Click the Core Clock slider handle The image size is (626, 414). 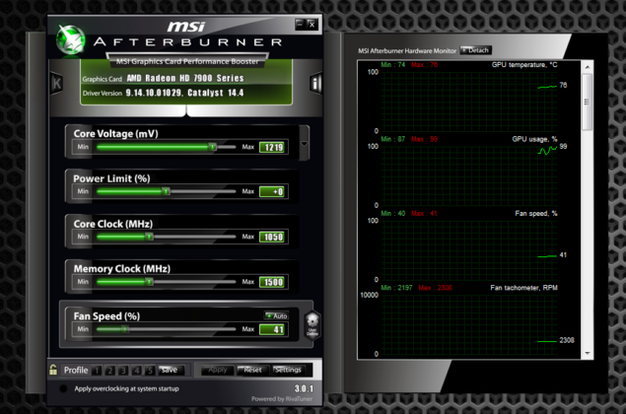click(x=149, y=237)
